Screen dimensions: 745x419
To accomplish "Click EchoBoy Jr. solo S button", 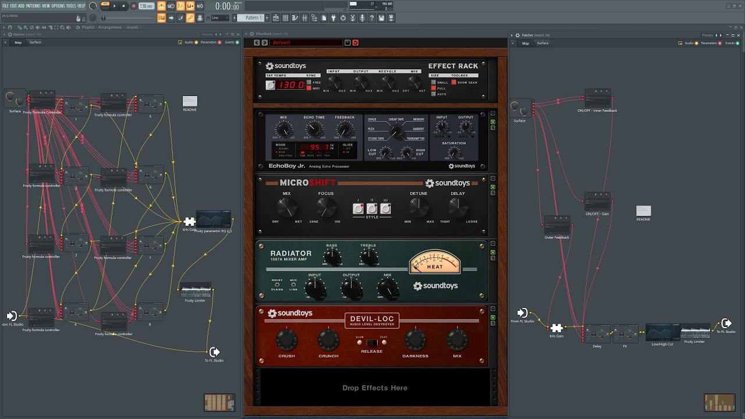I will click(x=493, y=128).
